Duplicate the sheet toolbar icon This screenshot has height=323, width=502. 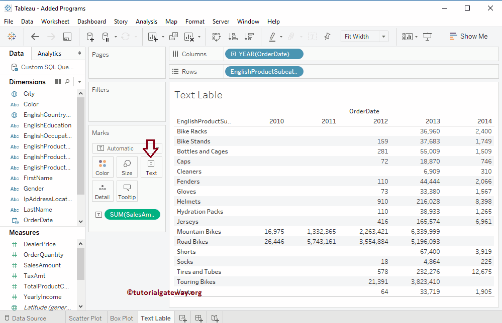click(173, 37)
